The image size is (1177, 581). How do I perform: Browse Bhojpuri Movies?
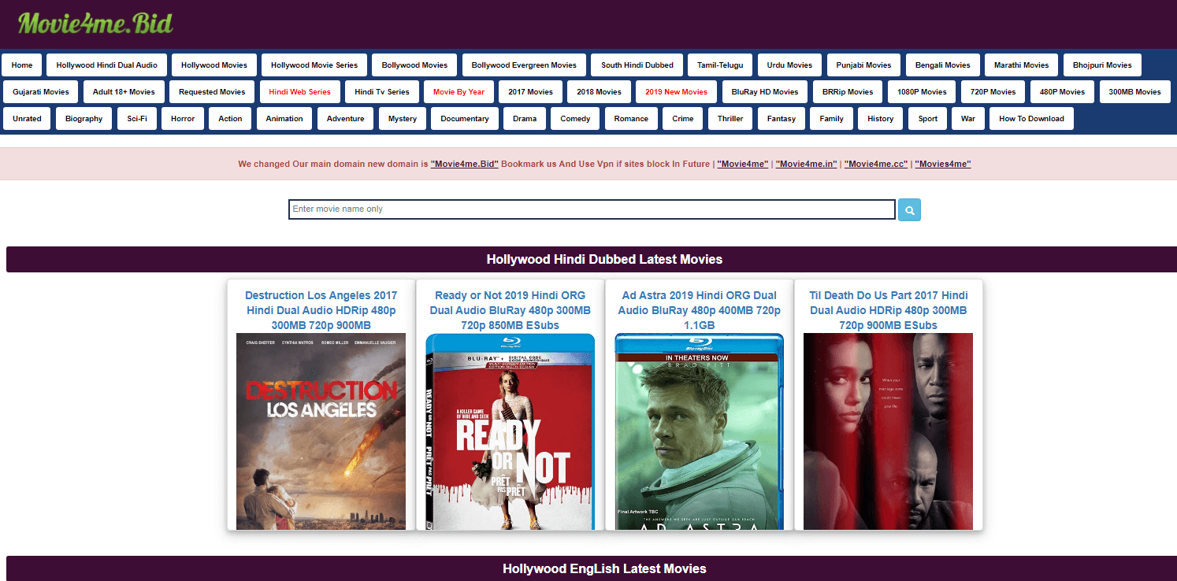point(1102,65)
